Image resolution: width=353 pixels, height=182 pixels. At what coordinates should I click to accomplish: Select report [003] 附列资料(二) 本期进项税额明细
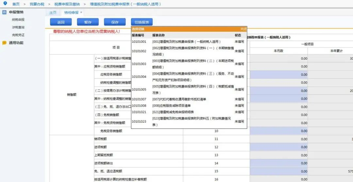[x=193, y=64]
